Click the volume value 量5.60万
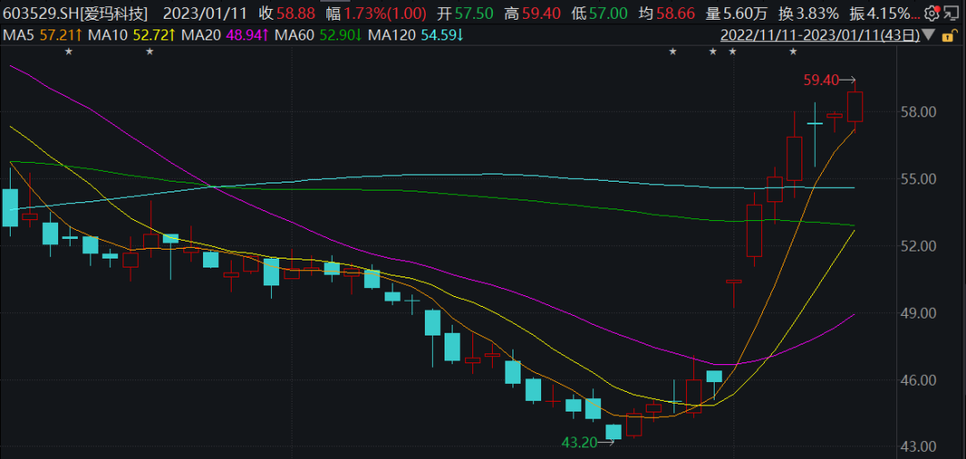 click(x=736, y=13)
